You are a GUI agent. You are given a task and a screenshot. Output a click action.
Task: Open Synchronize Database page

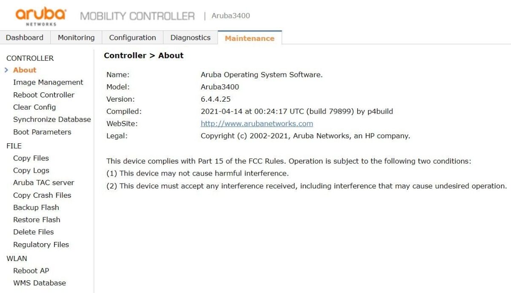(x=52, y=119)
